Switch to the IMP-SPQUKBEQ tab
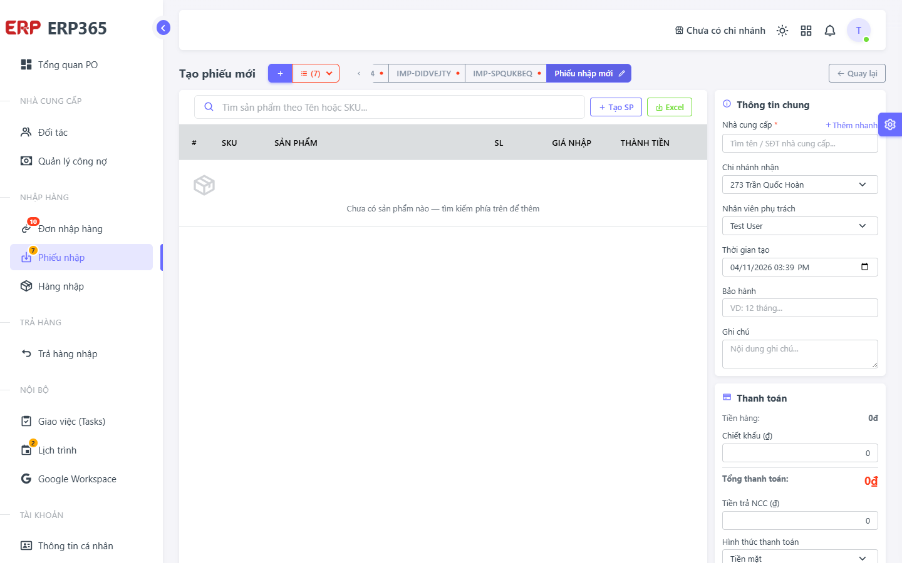This screenshot has height=563, width=902. 506,73
